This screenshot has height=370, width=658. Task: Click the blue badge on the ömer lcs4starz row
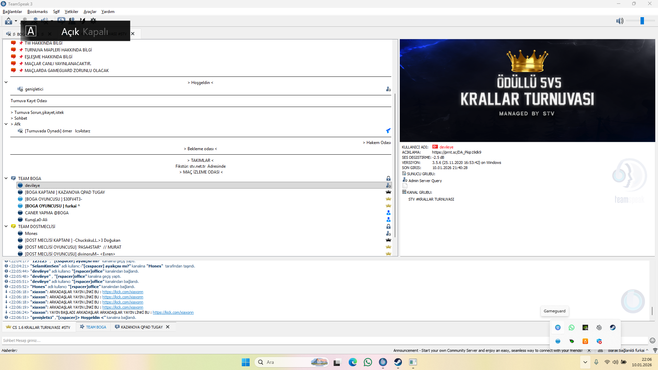coord(388,131)
